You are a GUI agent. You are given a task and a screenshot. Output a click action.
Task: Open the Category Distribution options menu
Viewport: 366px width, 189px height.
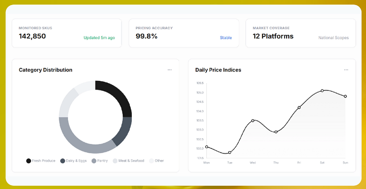click(x=170, y=70)
